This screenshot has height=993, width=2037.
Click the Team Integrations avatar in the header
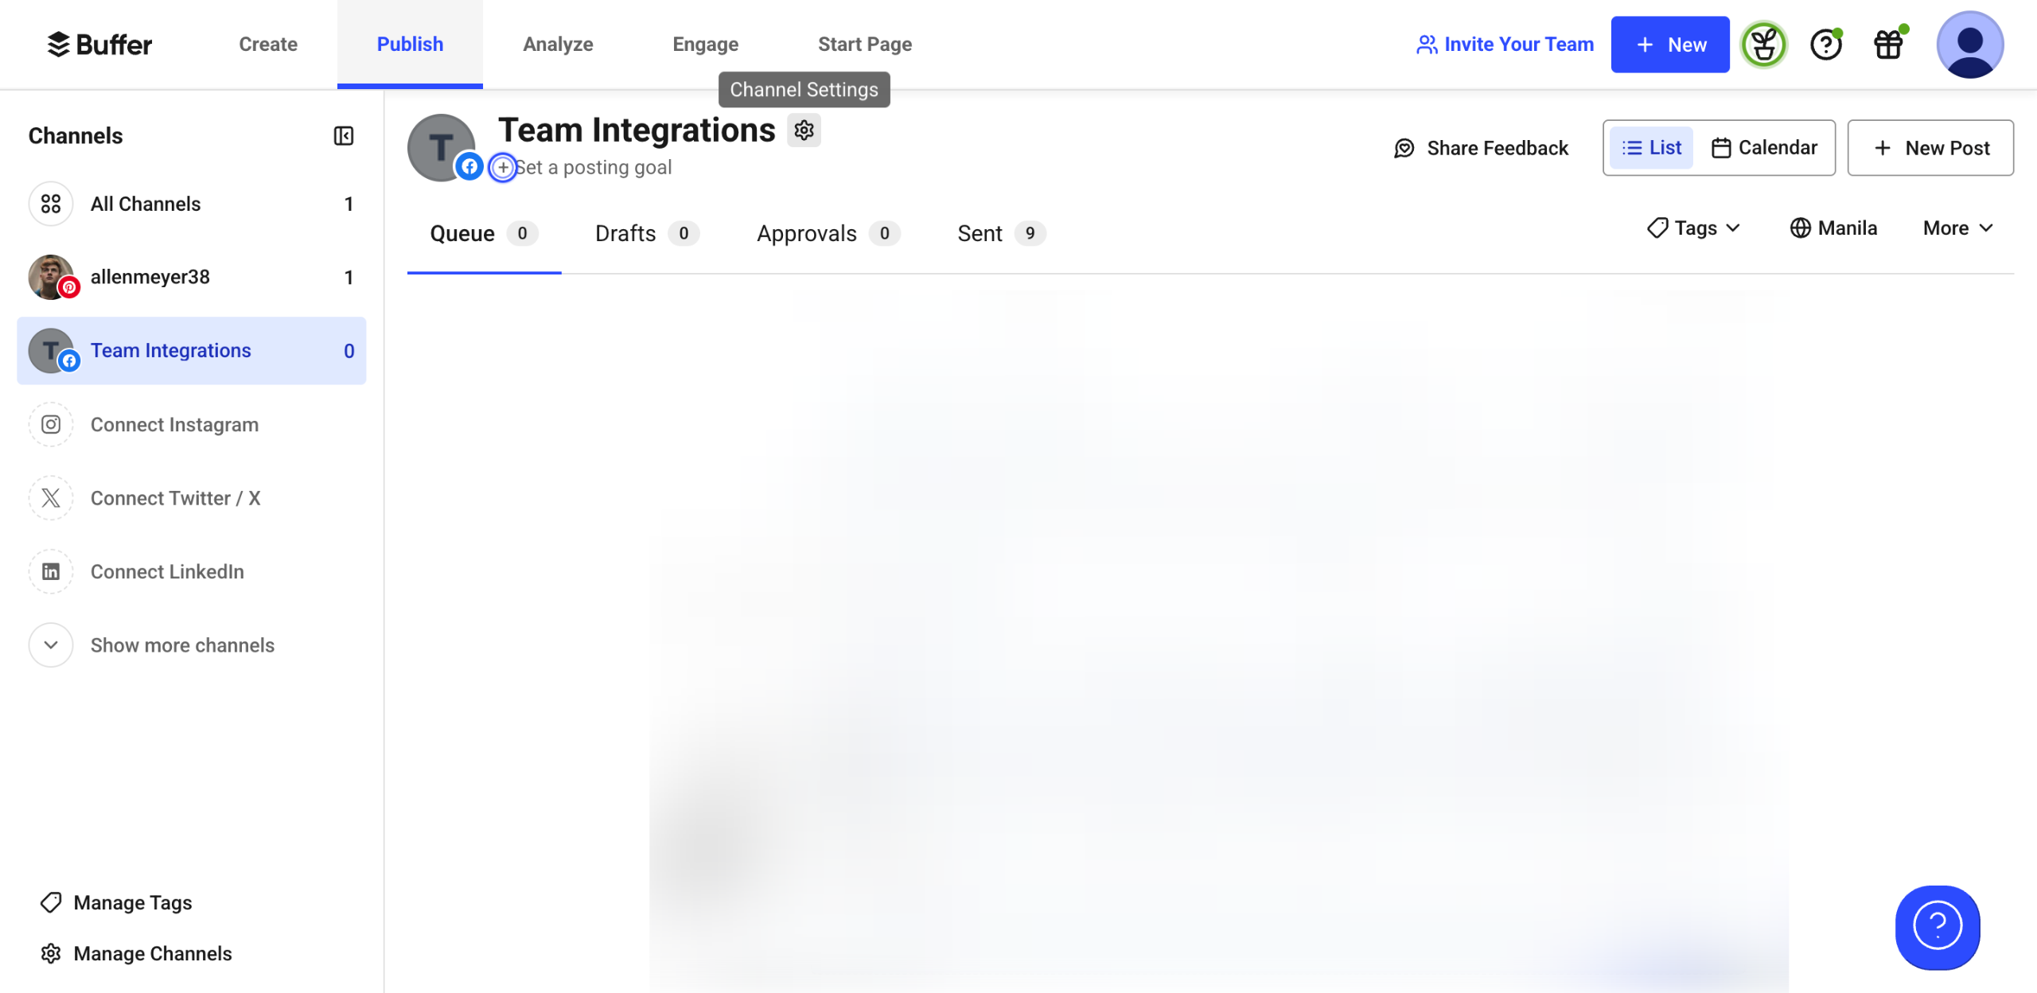442,148
